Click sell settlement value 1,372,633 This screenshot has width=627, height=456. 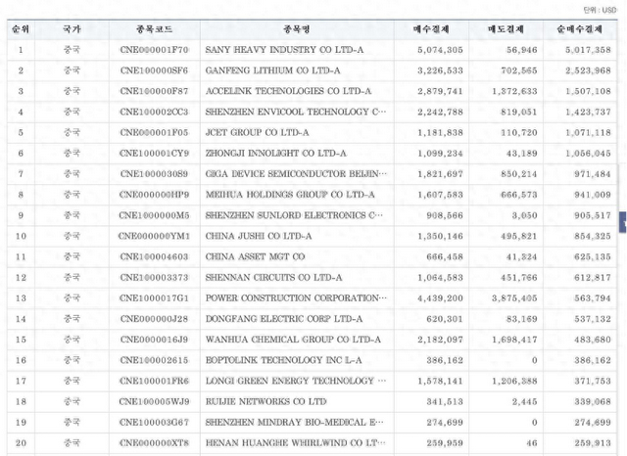(514, 91)
